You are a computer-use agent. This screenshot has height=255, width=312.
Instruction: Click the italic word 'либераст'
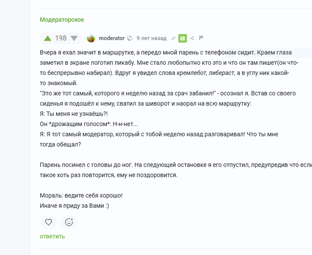(x=222, y=73)
